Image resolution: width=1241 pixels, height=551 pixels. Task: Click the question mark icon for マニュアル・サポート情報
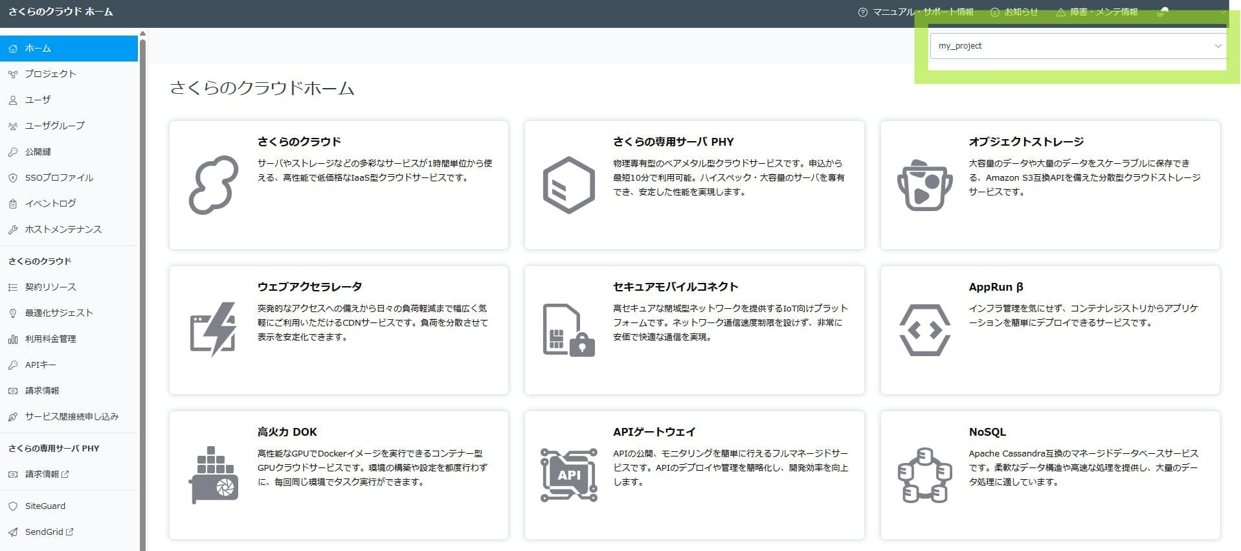(862, 12)
